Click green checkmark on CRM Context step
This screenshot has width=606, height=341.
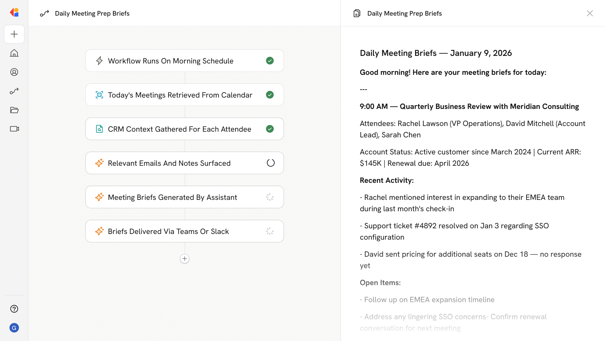(270, 129)
